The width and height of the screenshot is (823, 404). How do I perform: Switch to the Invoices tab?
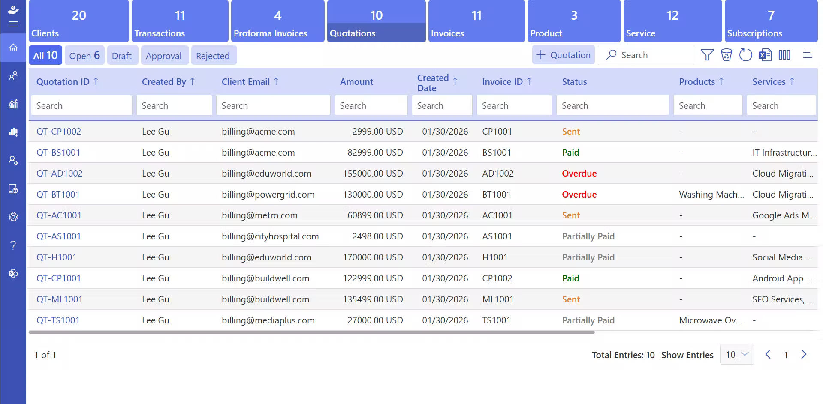click(x=476, y=21)
